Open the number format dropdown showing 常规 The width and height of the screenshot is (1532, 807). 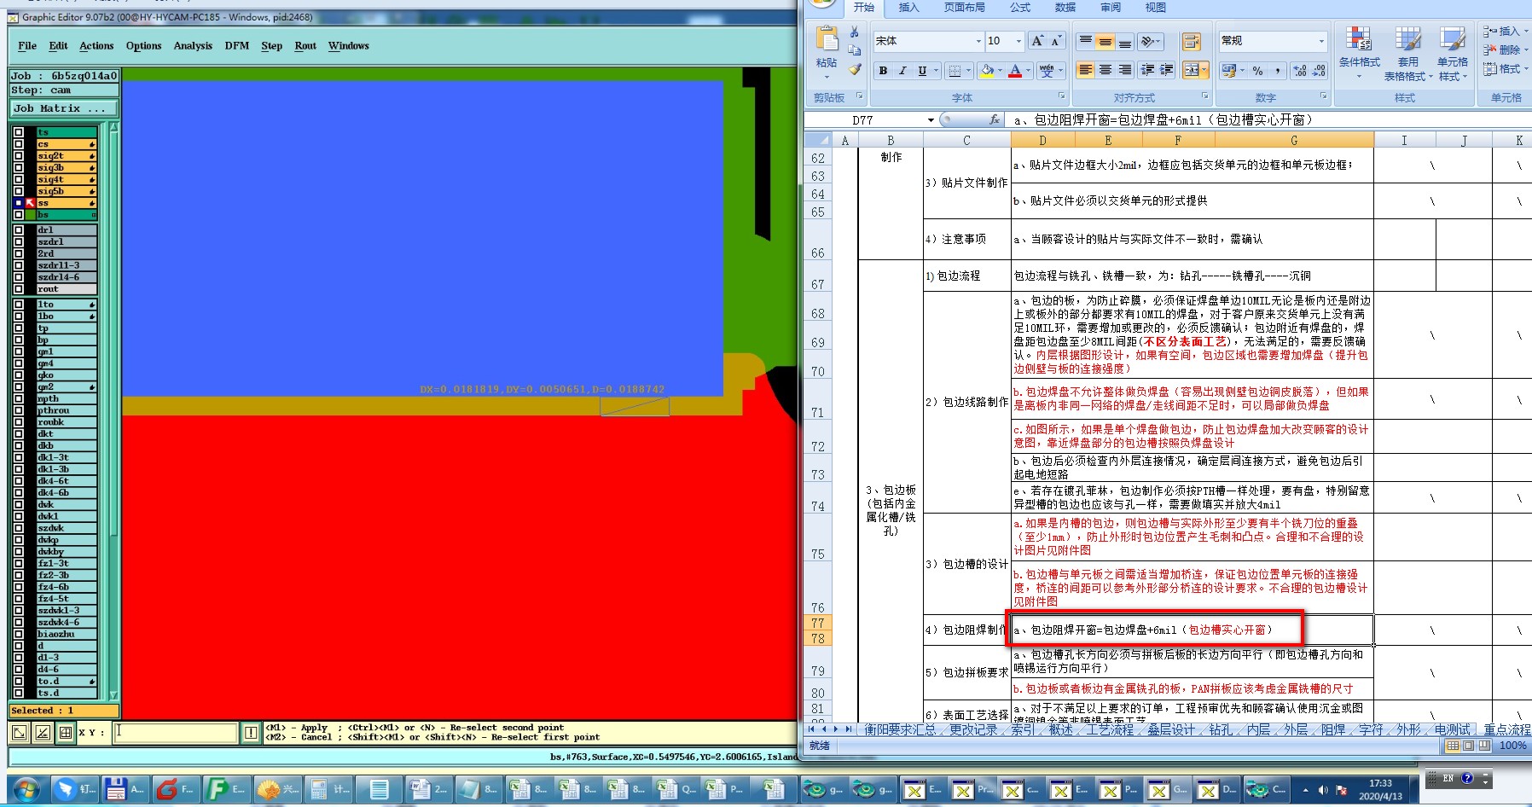tap(1321, 41)
